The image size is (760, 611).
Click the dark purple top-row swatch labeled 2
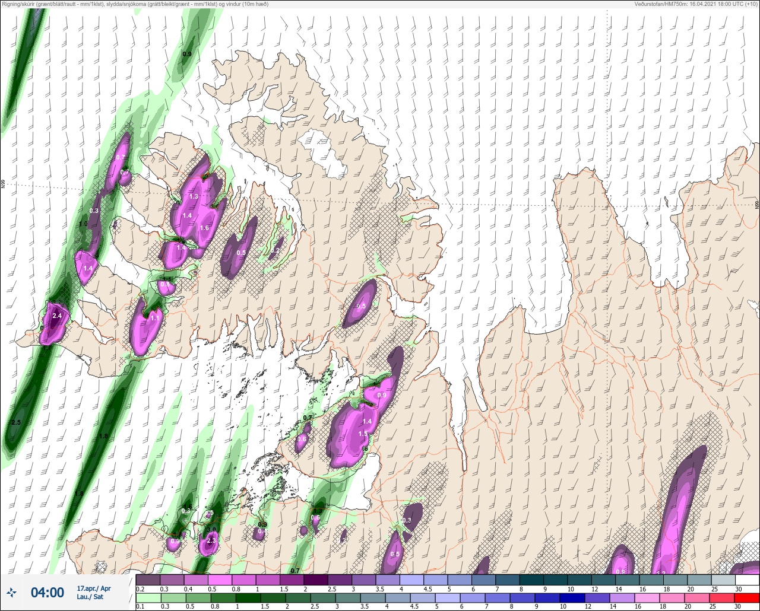click(x=316, y=580)
